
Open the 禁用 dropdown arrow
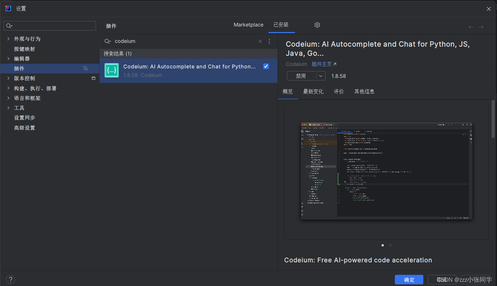(x=321, y=76)
